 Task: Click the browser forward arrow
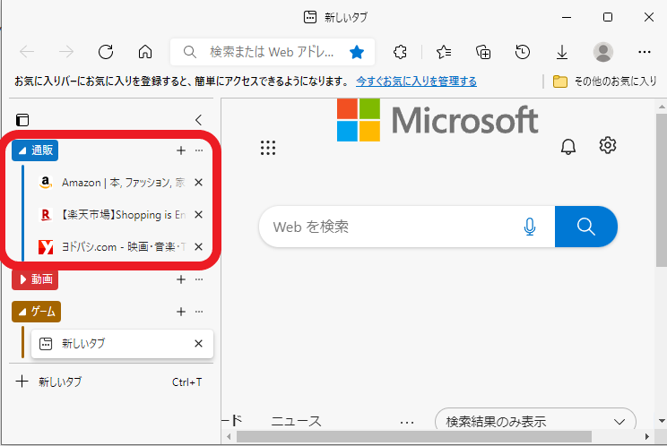pos(66,52)
